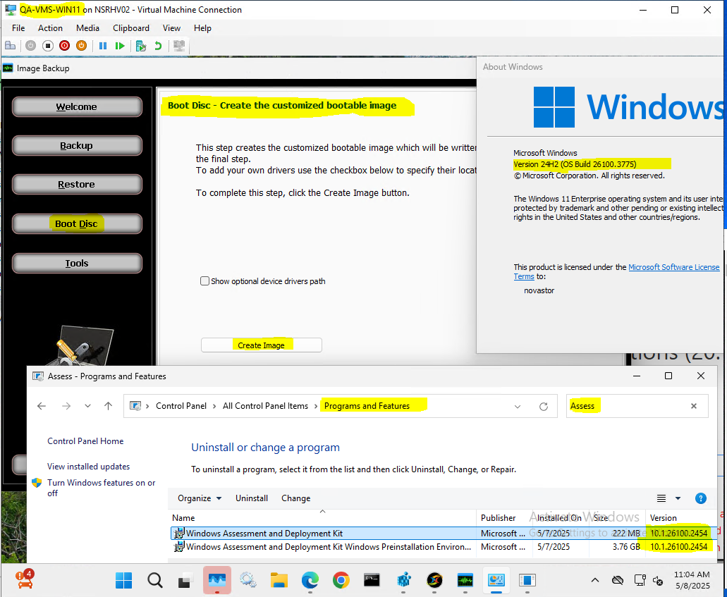Screen dimensions: 727x597
Task: Show hidden system tray icons
Action: (x=595, y=580)
